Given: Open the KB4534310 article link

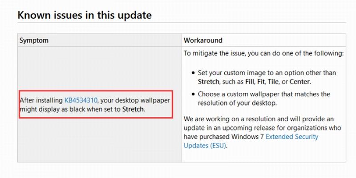Looking at the screenshot, I should (81, 100).
